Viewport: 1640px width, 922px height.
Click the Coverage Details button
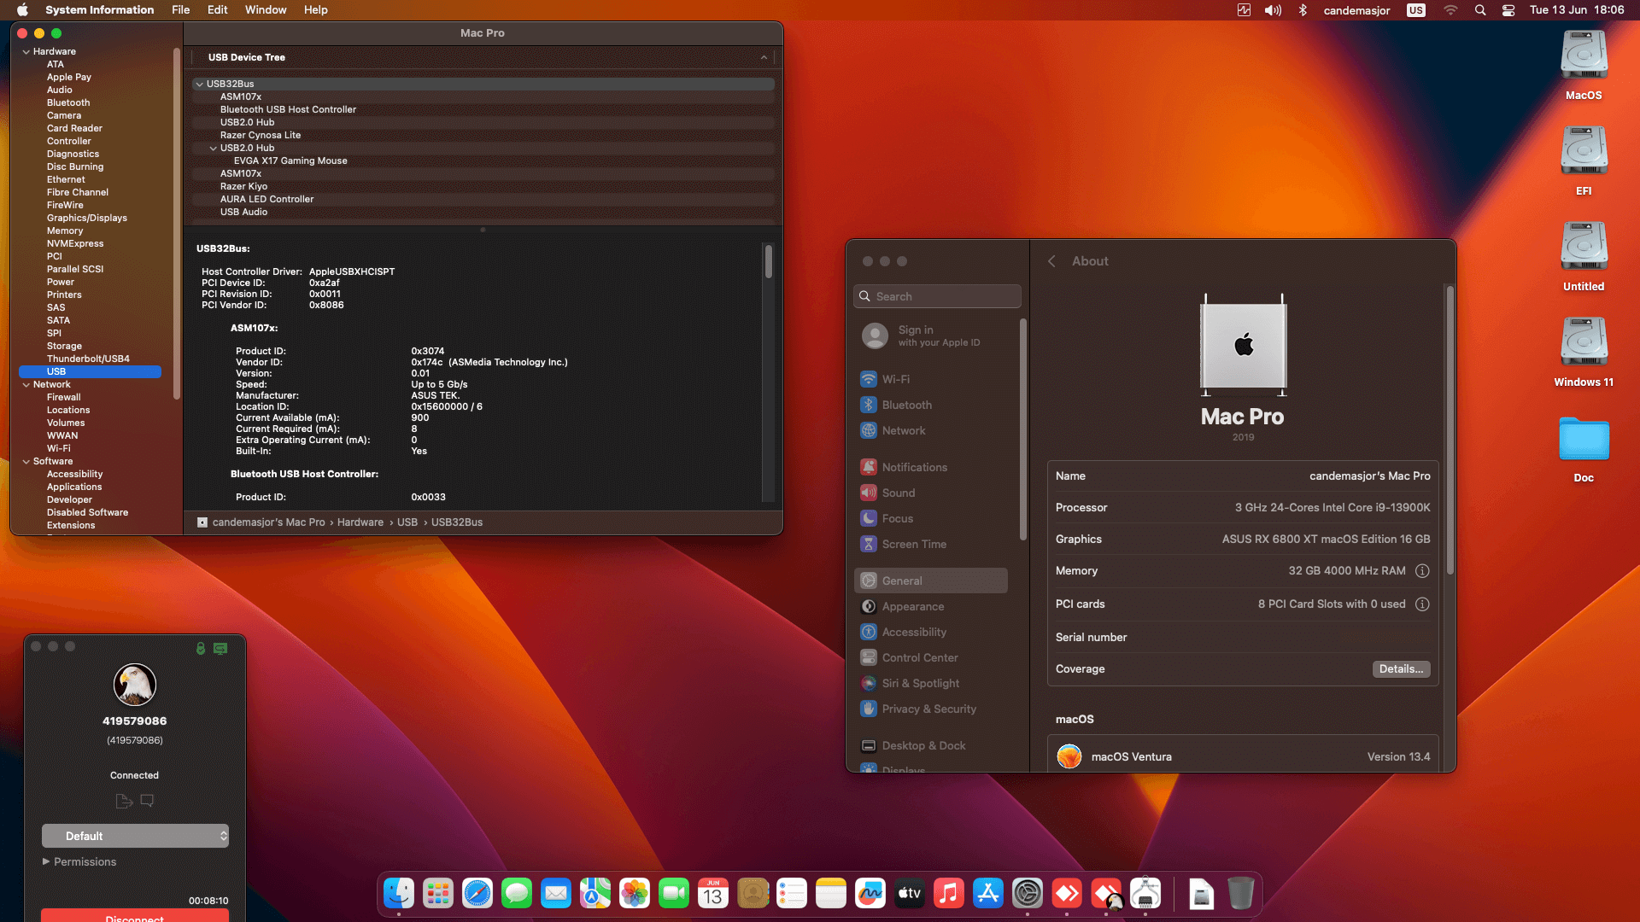(x=1401, y=669)
